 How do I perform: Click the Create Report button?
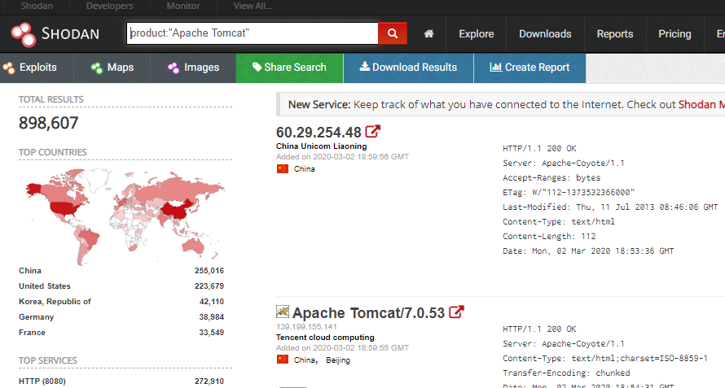click(529, 68)
